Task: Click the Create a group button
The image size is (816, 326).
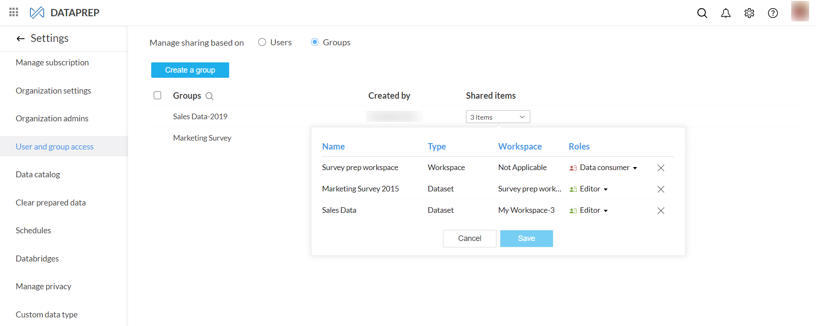Action: click(190, 70)
